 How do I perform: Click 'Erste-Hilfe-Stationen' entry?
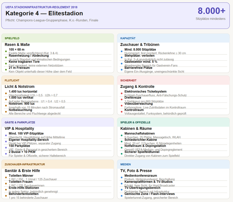(x=24, y=188)
